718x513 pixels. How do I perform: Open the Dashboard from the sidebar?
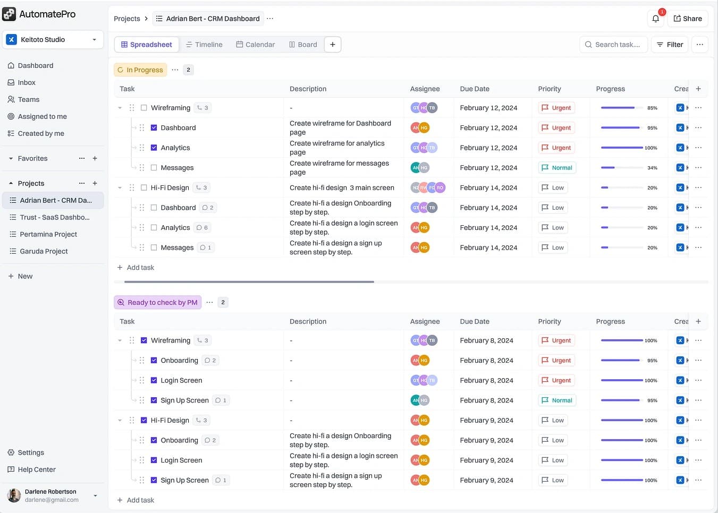click(36, 65)
